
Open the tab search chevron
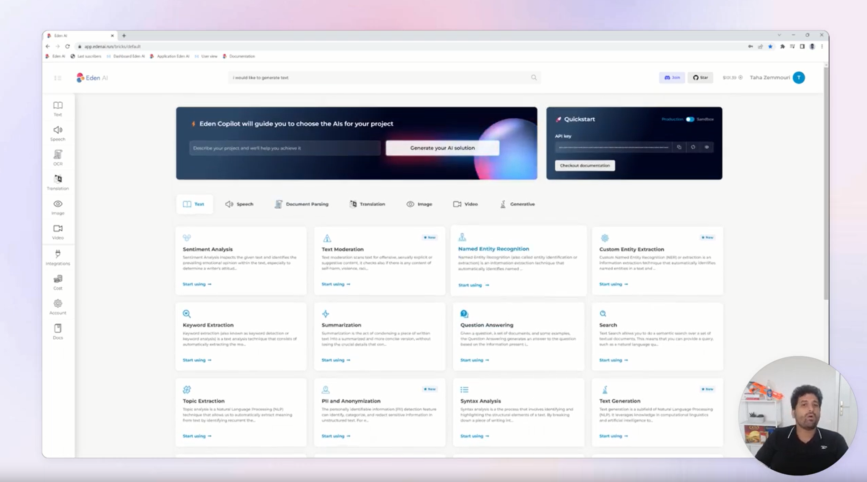[x=779, y=35]
